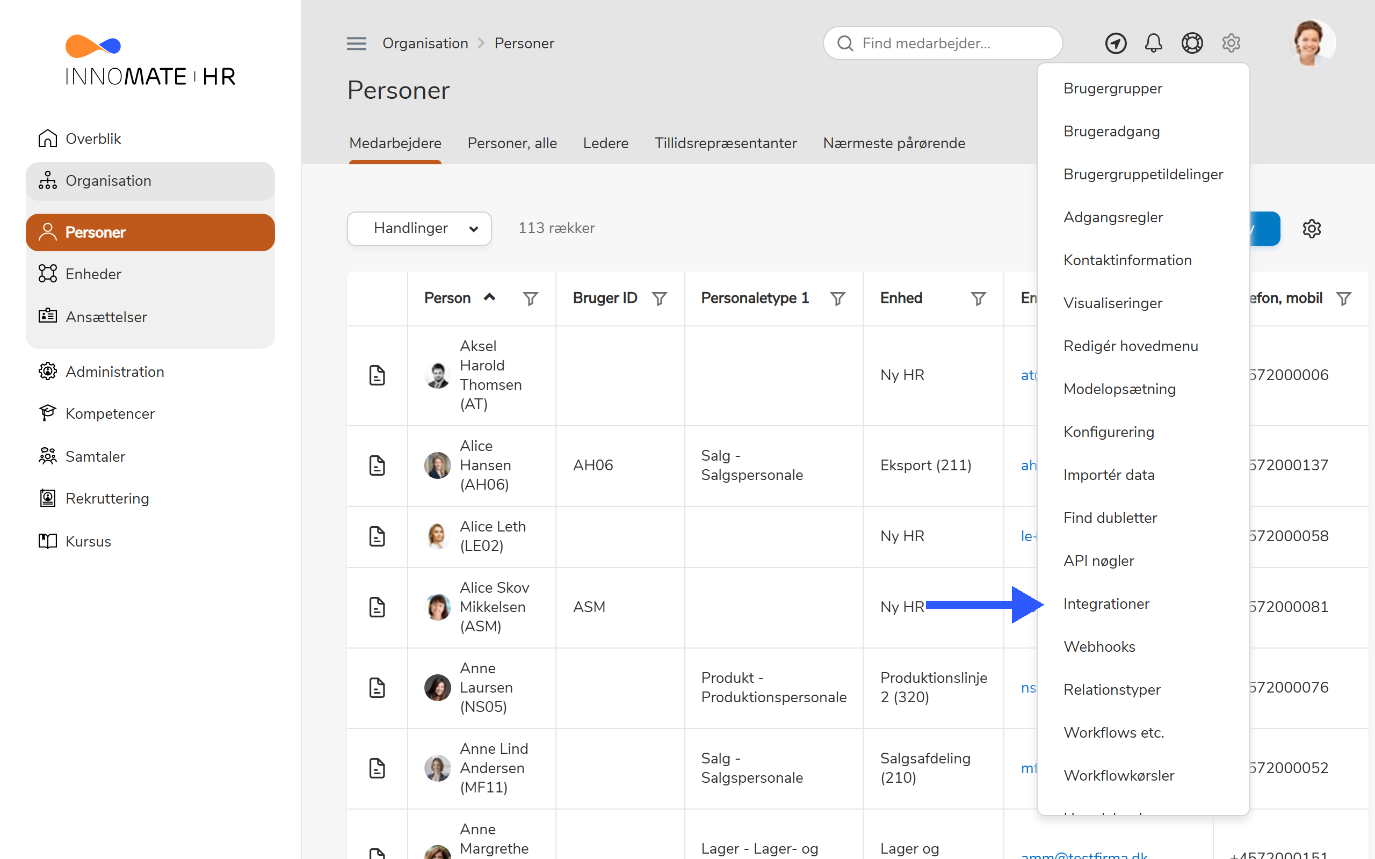Expand the Handlinger dropdown

[x=419, y=228]
